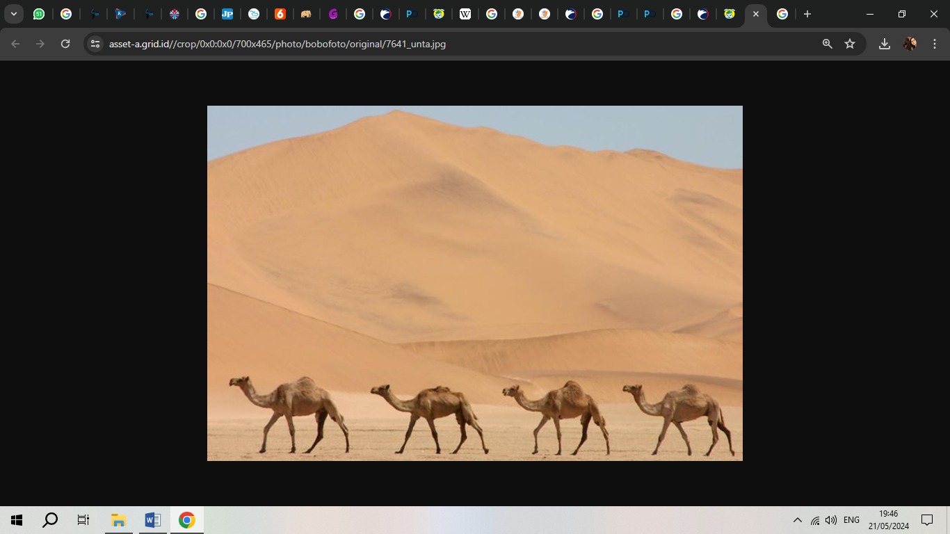Open File Explorer from the taskbar
This screenshot has width=950, height=534.
pyautogui.click(x=118, y=520)
